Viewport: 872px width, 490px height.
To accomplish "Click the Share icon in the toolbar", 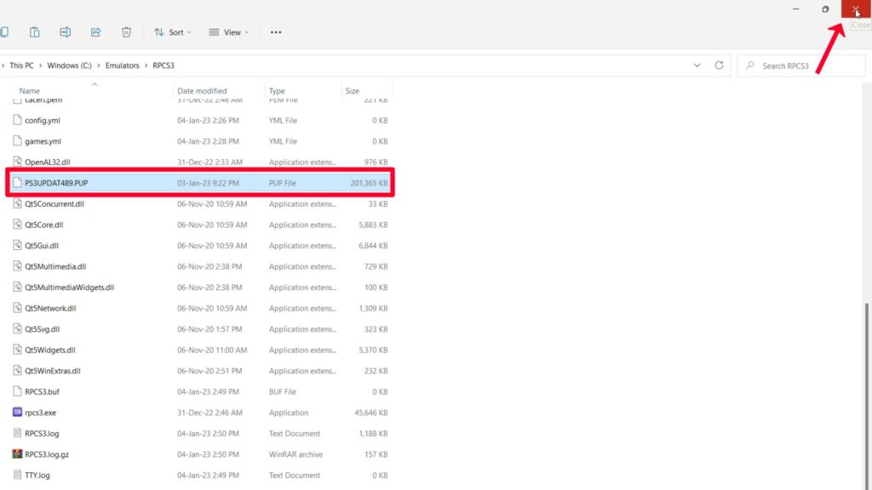I will (95, 32).
